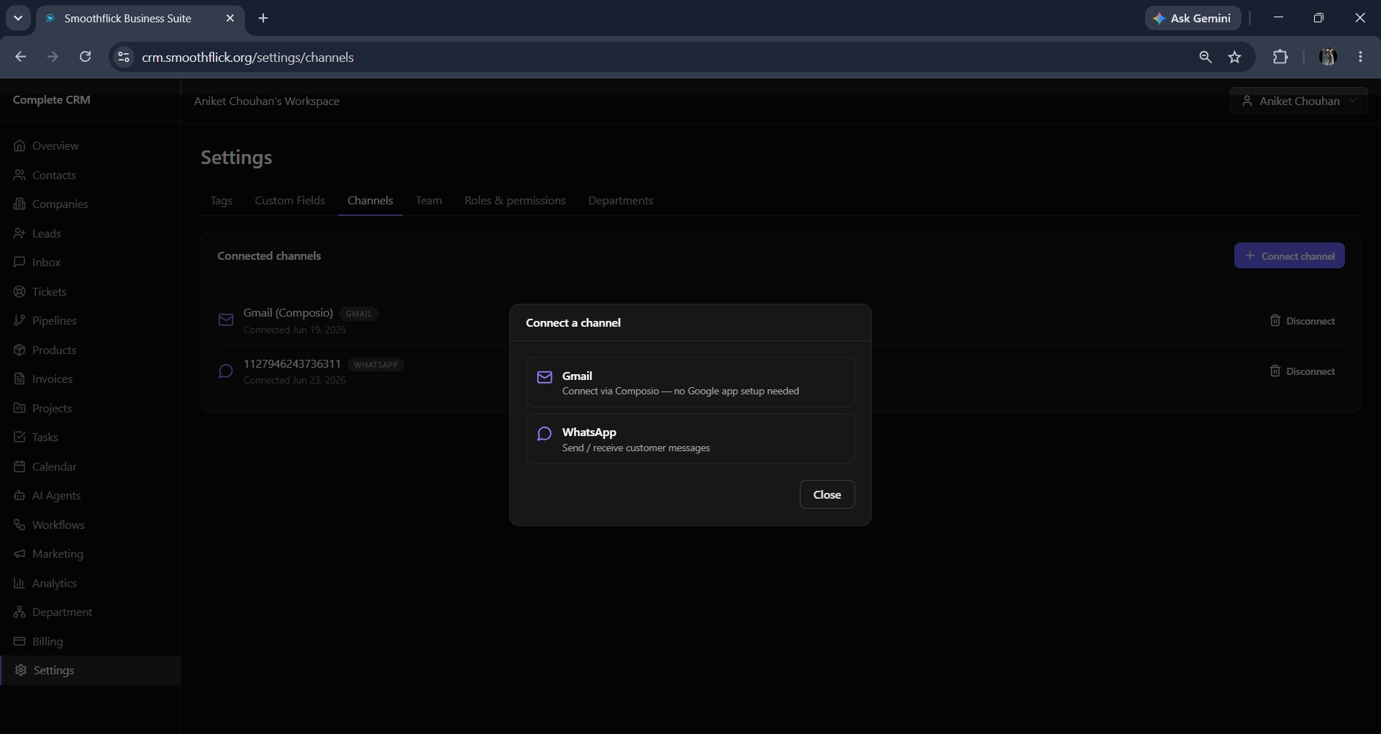Screen dimensions: 1381x734
Task: Close the Connect a channel dialog
Action: coord(827,494)
